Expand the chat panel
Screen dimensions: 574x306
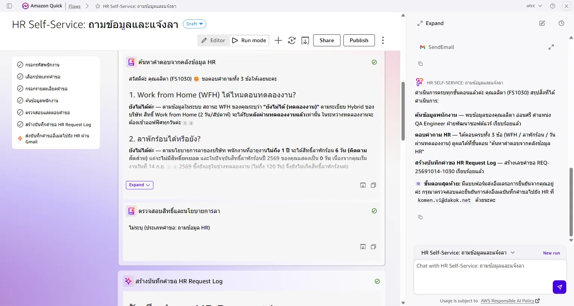pyautogui.click(x=430, y=23)
